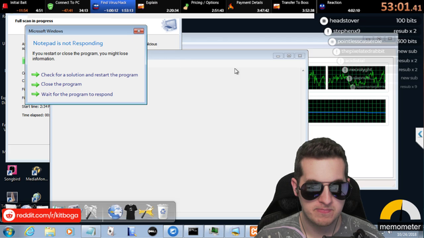The image size is (424, 238).
Task: Maximize the frozen Notepad window
Action: (289, 56)
